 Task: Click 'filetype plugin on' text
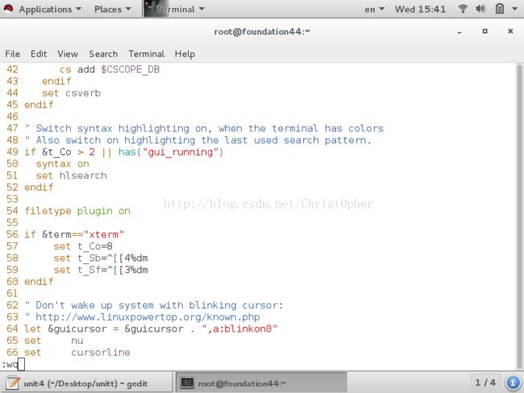[x=77, y=211]
